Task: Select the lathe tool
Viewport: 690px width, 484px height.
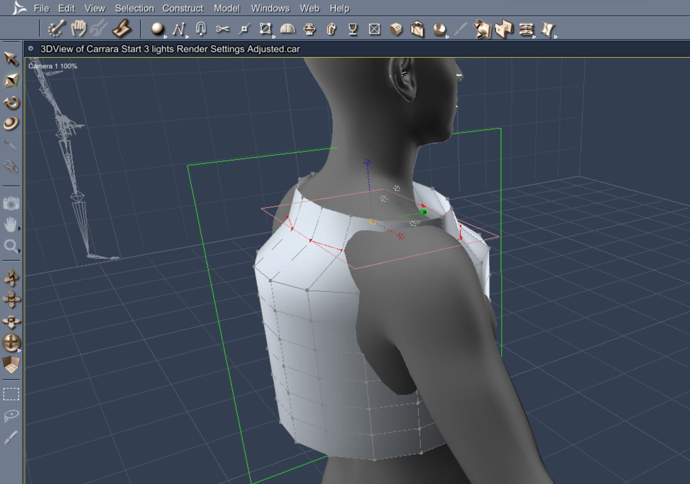Action: [x=309, y=29]
